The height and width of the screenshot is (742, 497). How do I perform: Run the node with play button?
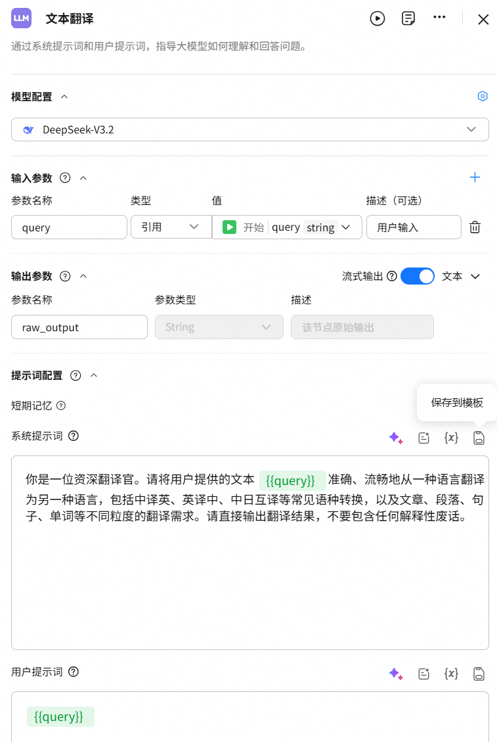click(378, 18)
